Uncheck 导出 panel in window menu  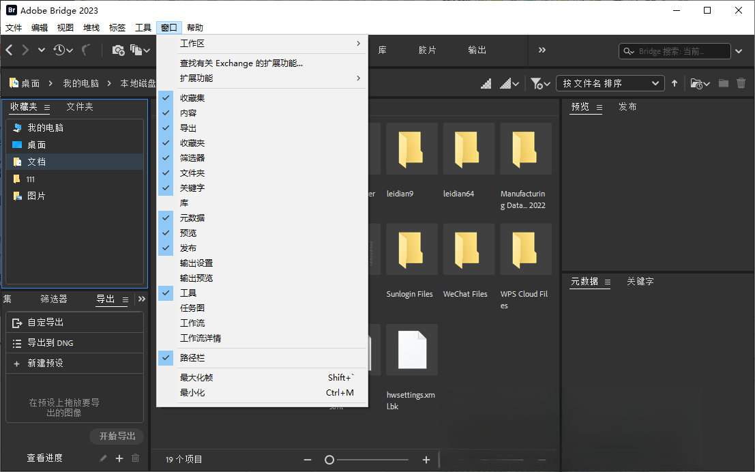263,128
